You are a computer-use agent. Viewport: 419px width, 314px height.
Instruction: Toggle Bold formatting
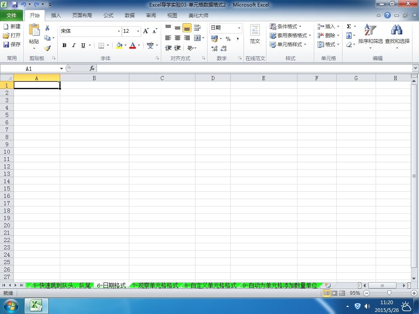point(64,45)
